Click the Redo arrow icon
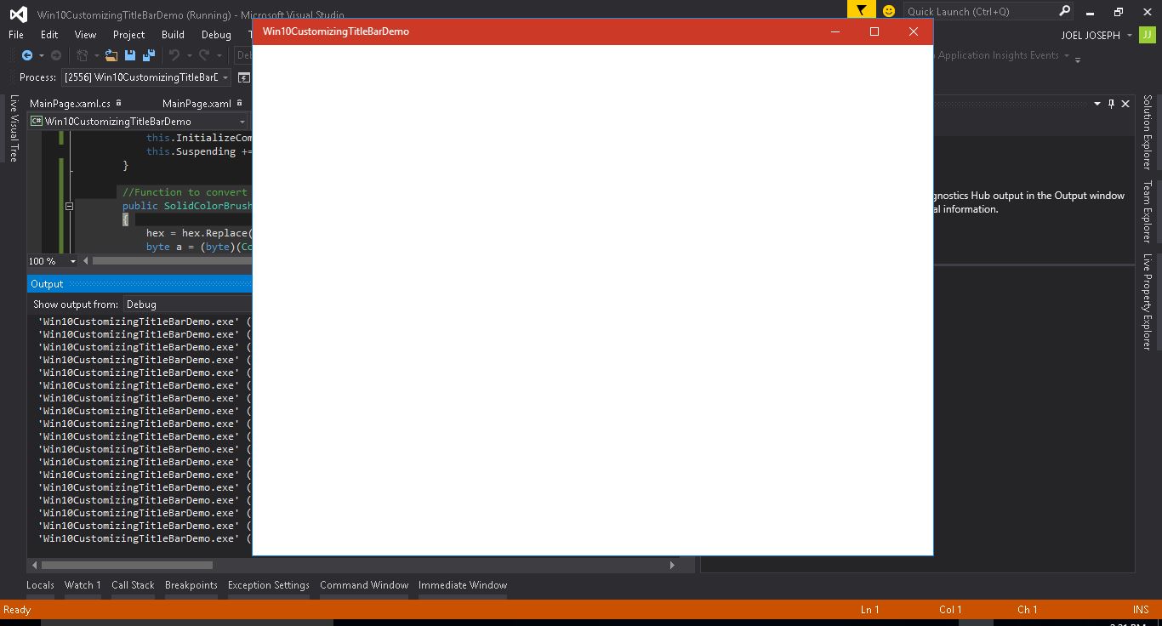1162x626 pixels. (204, 55)
